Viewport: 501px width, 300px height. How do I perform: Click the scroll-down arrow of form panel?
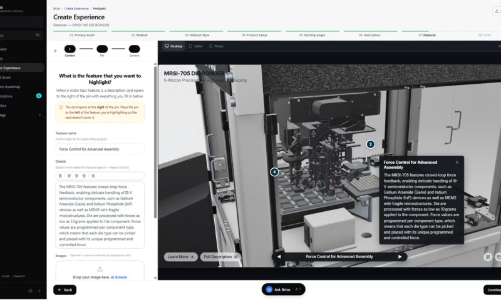point(155,278)
